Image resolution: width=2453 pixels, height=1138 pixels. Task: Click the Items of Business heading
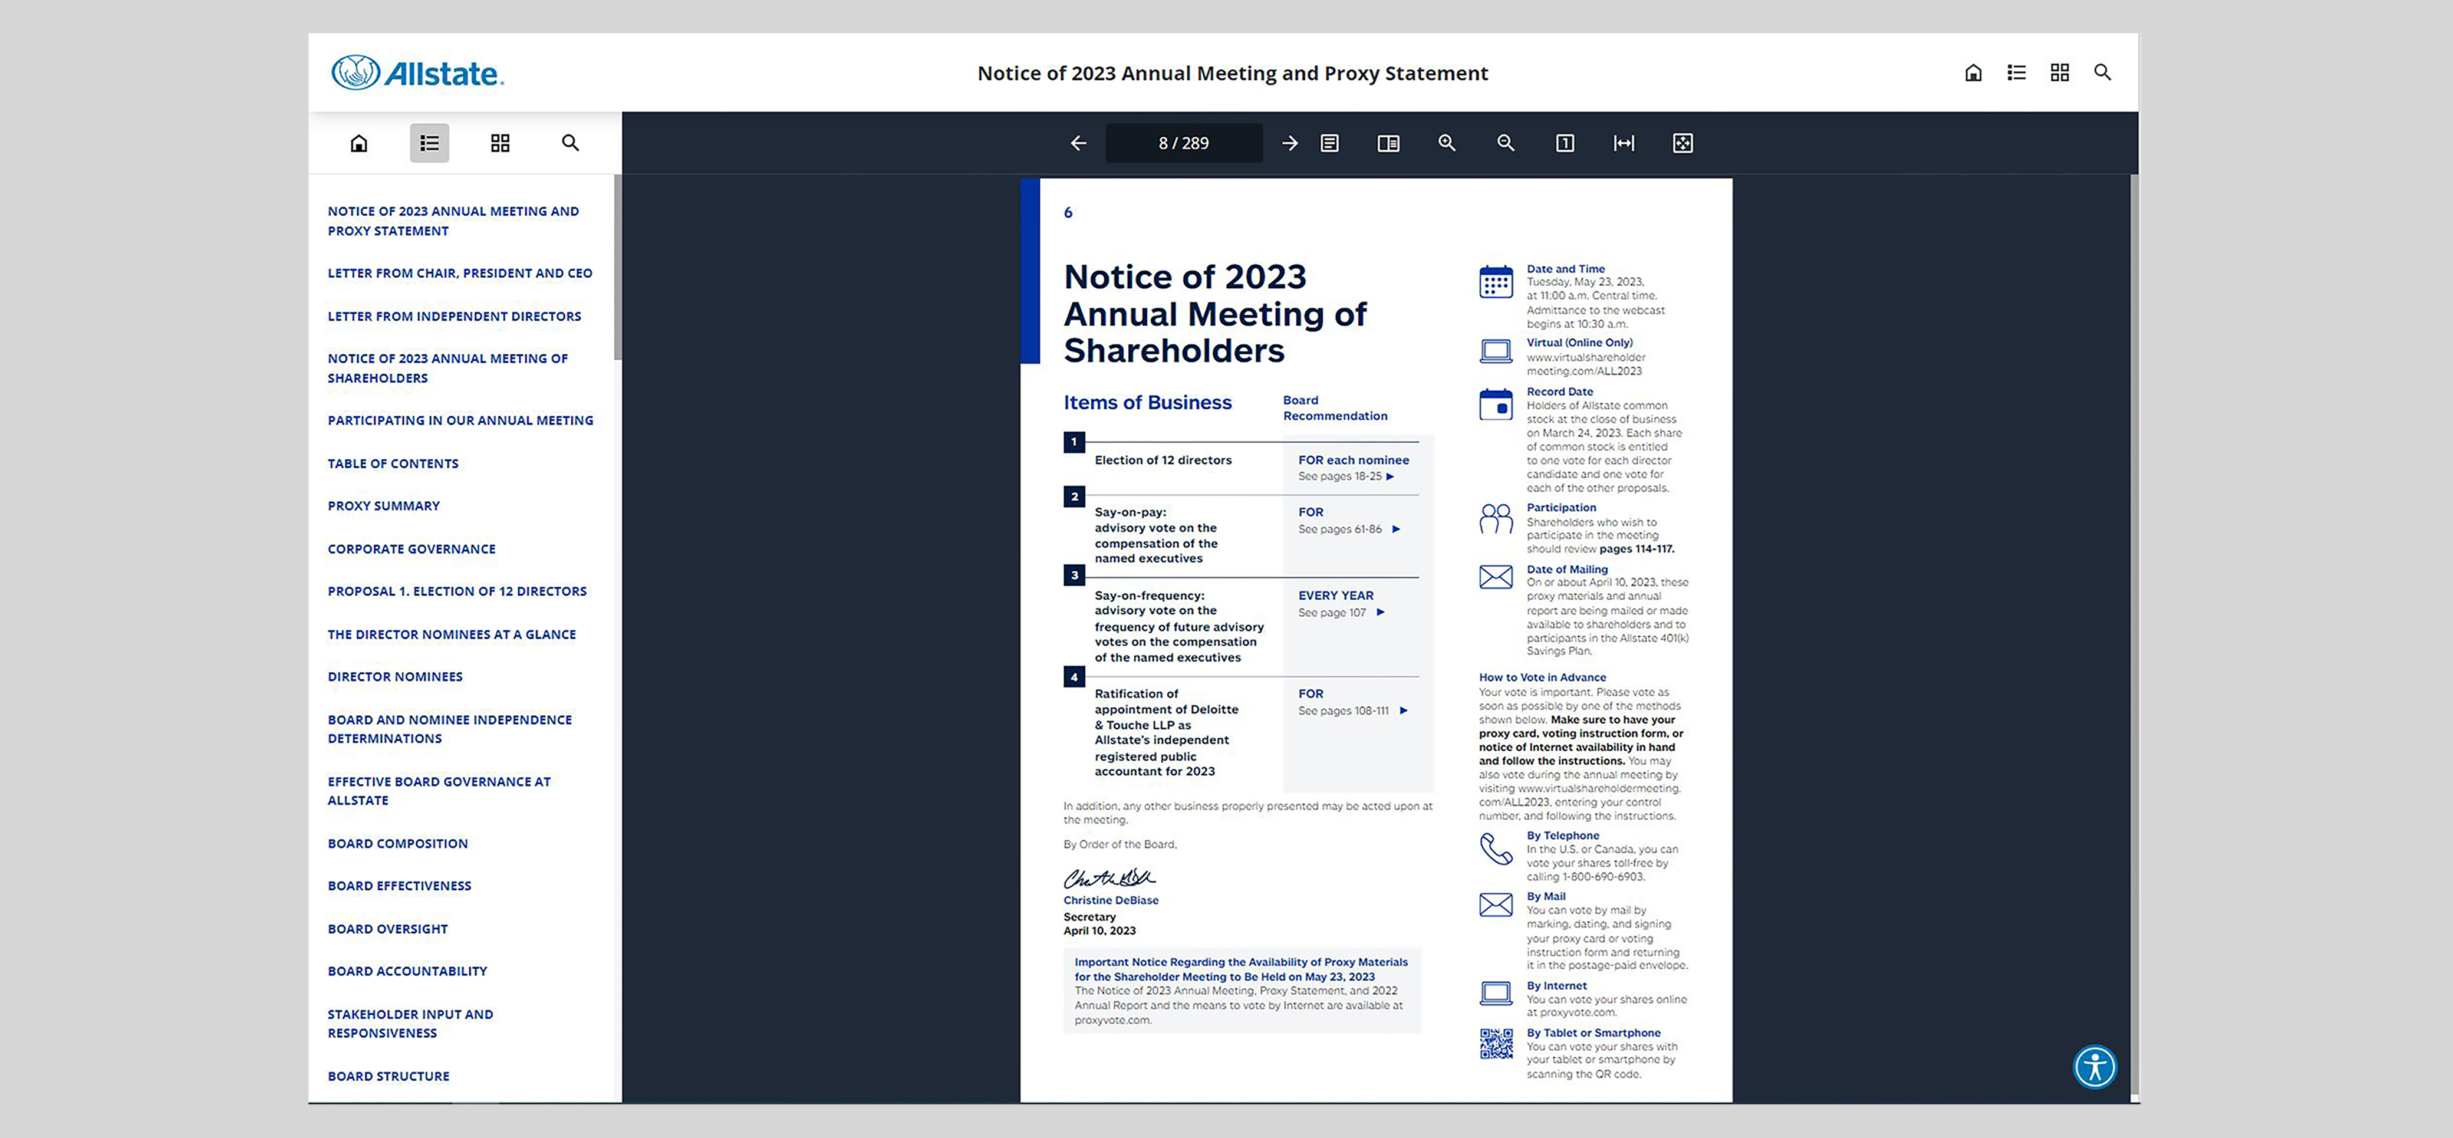1147,403
